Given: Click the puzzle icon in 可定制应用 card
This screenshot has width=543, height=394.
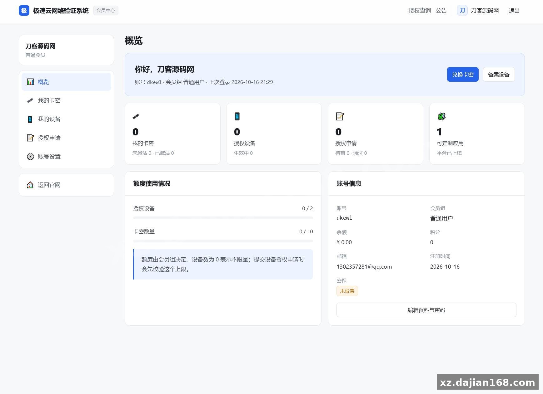Looking at the screenshot, I should [441, 116].
